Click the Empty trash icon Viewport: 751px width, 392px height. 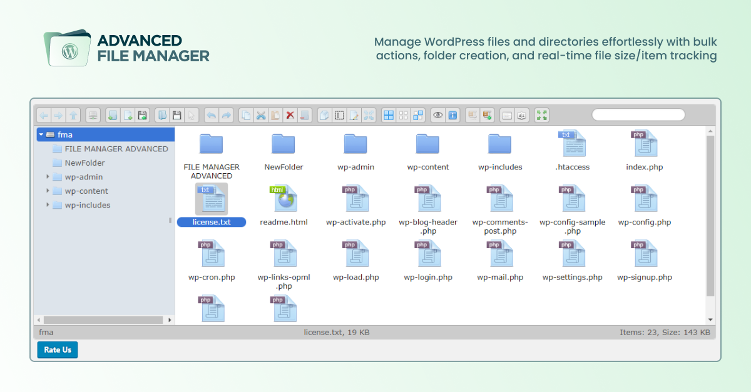click(305, 115)
